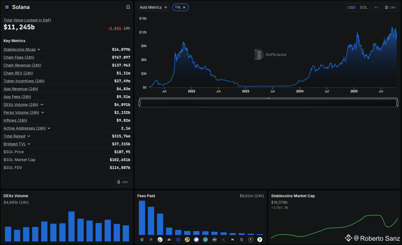
Task: Select the orange penguin protocol icon
Action: pyautogui.click(x=187, y=240)
